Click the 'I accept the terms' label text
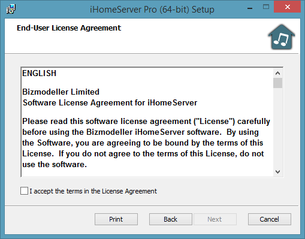Viewport: 305px width, 239px height. tap(93, 191)
